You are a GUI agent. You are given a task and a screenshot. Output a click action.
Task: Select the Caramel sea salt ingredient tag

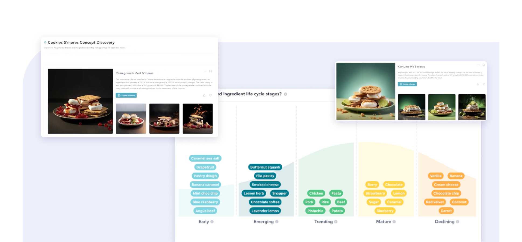click(205, 158)
